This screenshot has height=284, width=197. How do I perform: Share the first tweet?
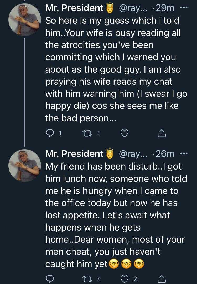(162, 133)
